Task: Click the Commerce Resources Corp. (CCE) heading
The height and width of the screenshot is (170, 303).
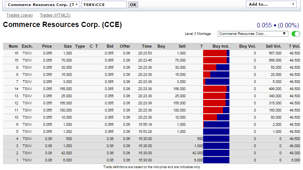Action: click(x=62, y=24)
